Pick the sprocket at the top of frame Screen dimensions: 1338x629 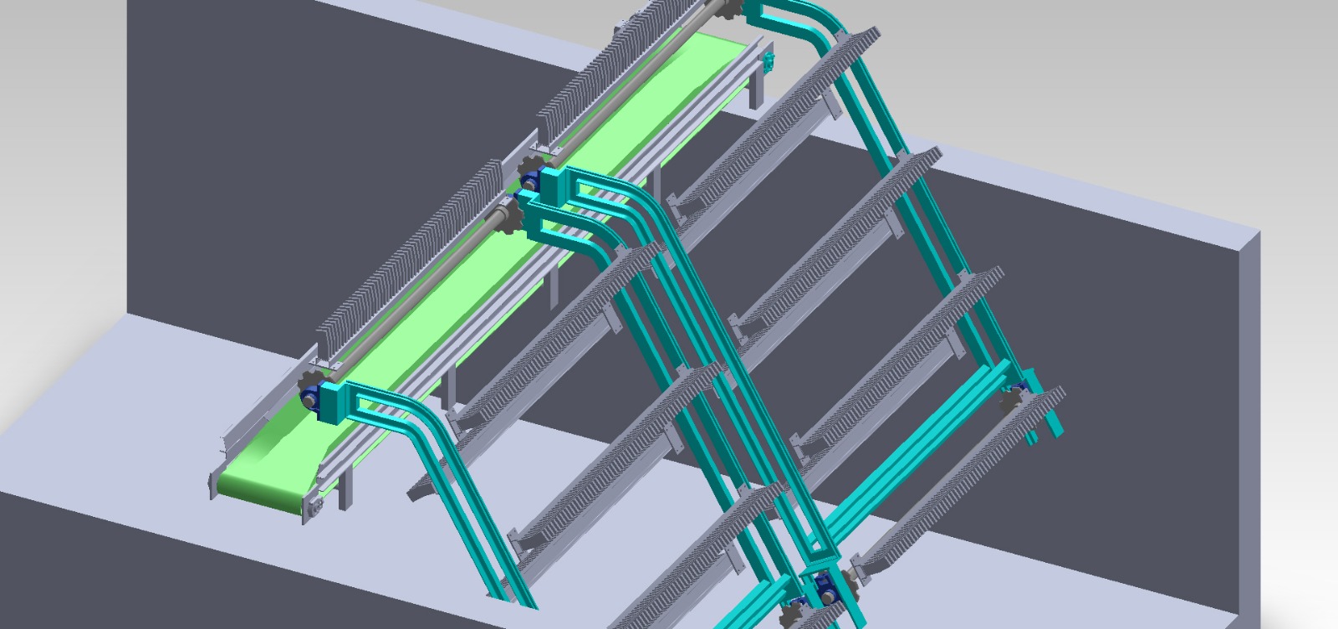click(x=733, y=8)
